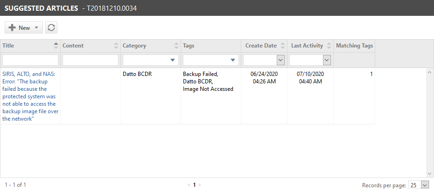The height and width of the screenshot is (191, 434).
Task: Sort by Content column sort arrows
Action: point(116,46)
